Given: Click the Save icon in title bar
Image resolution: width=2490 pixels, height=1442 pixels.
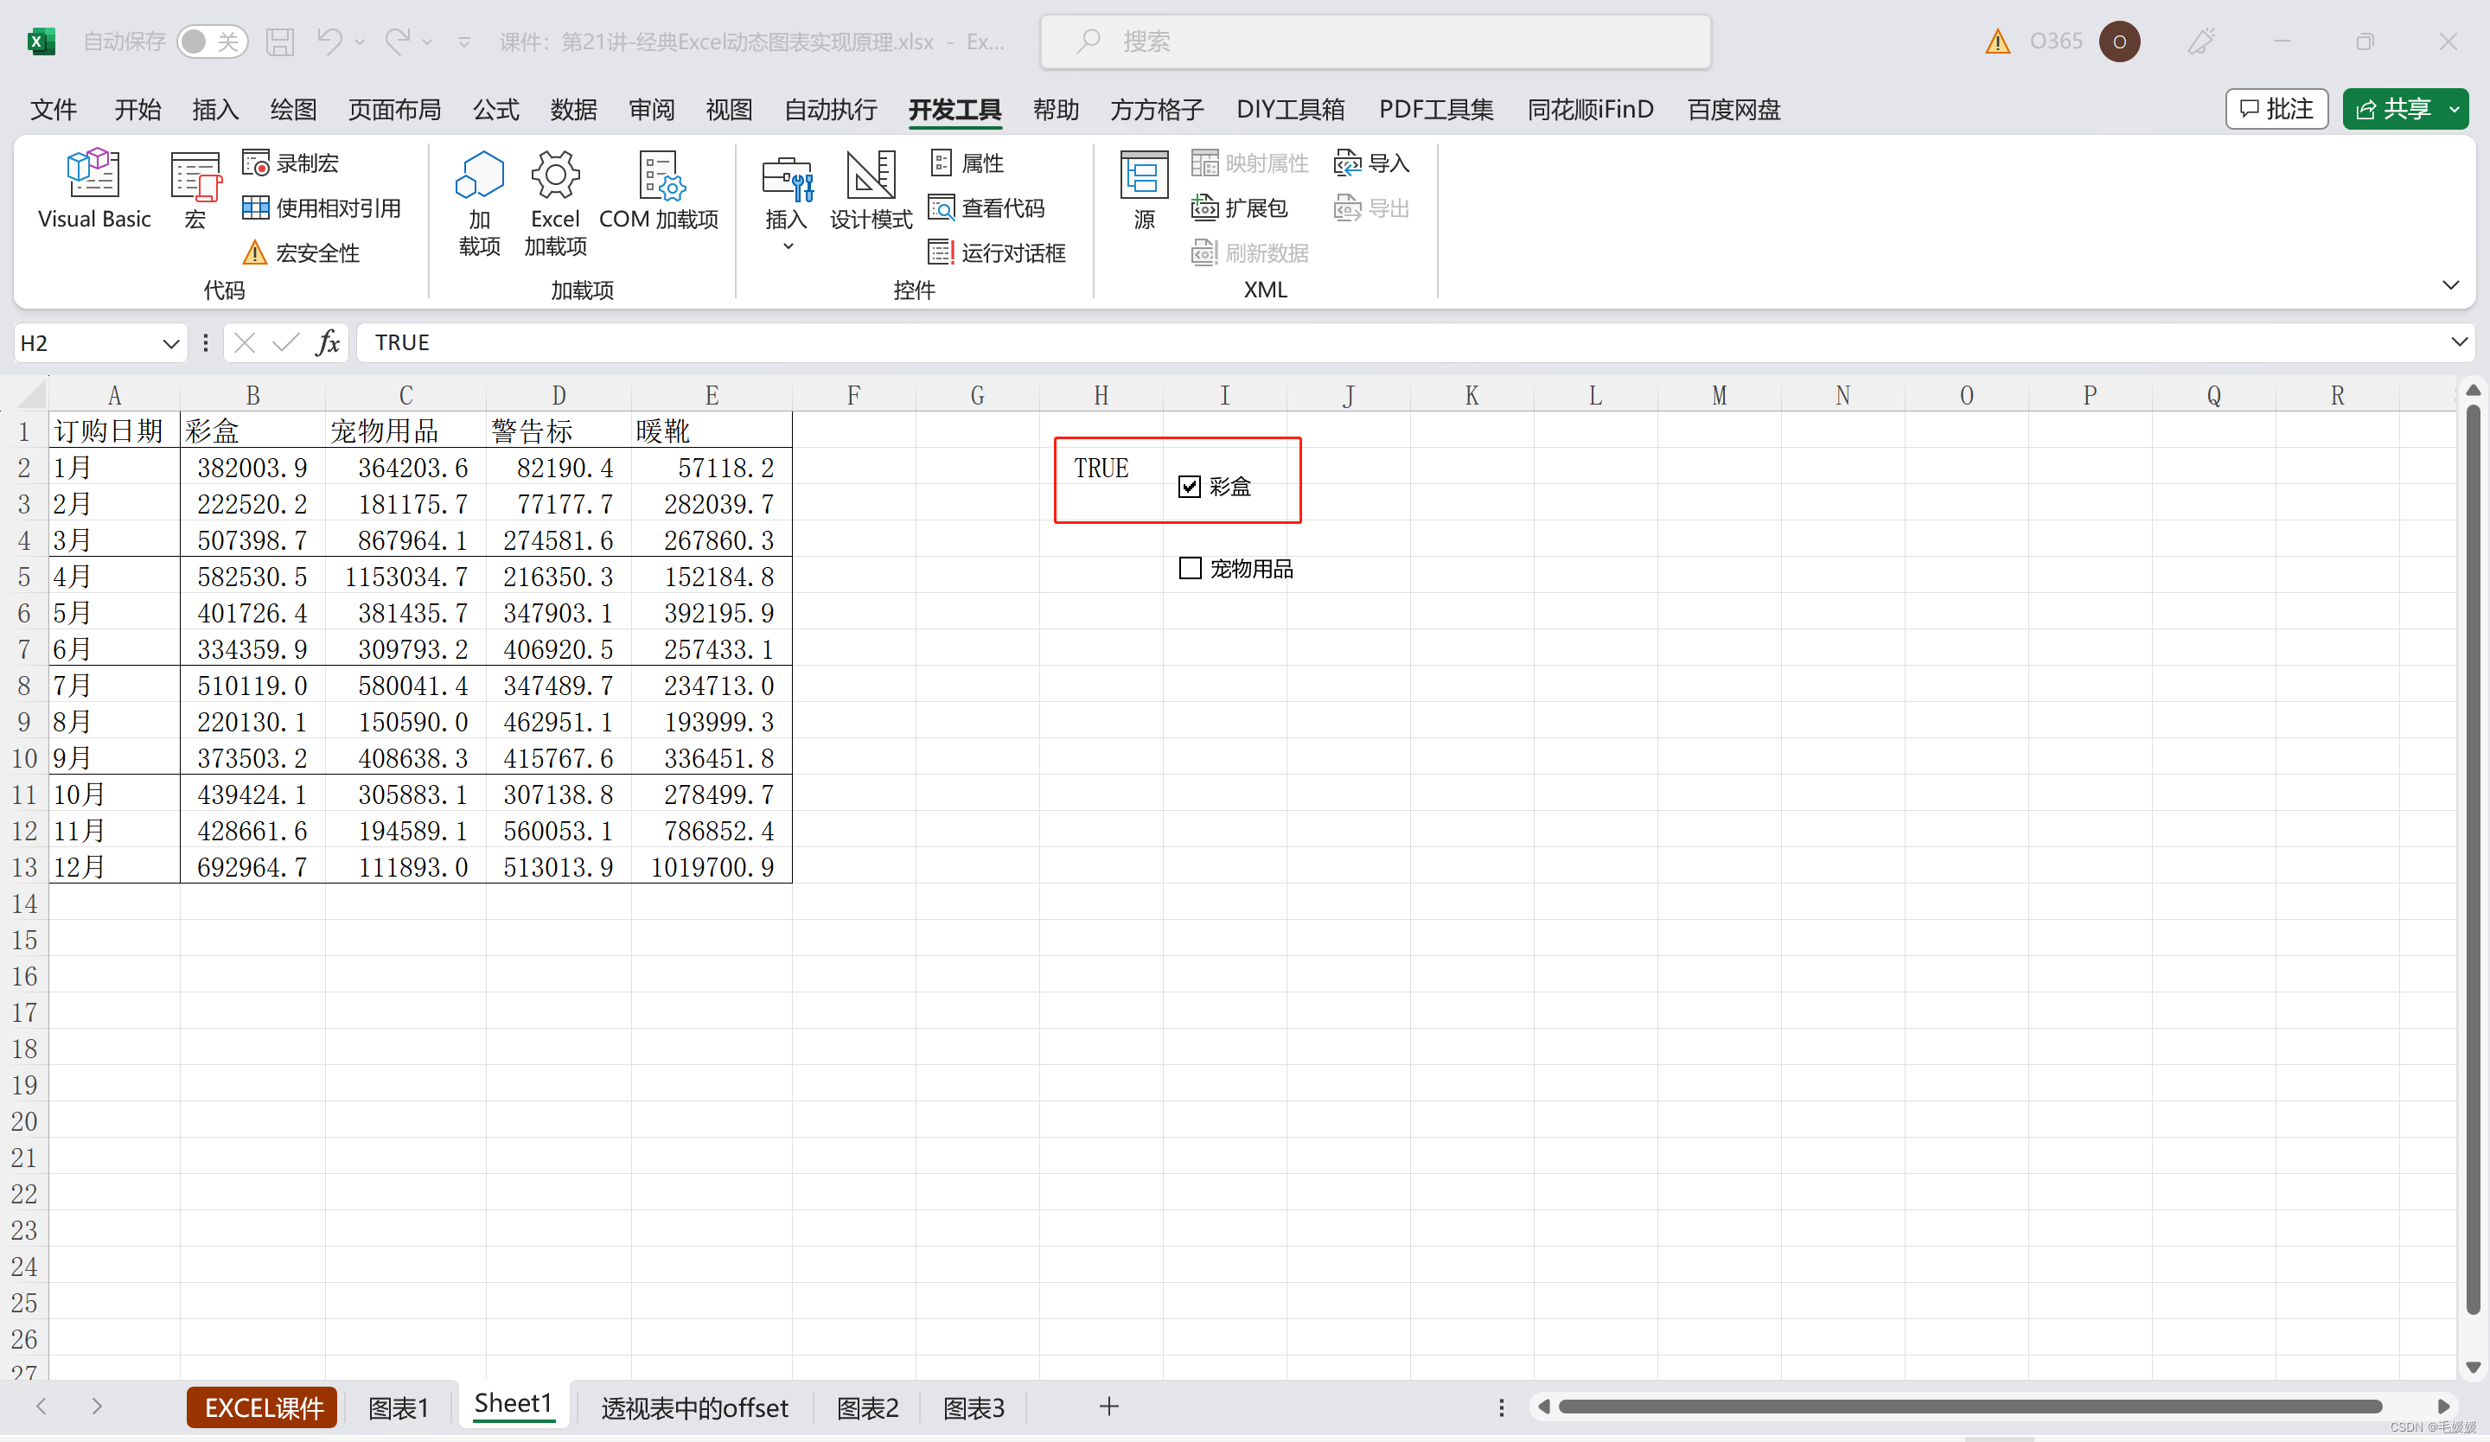Looking at the screenshot, I should [281, 41].
